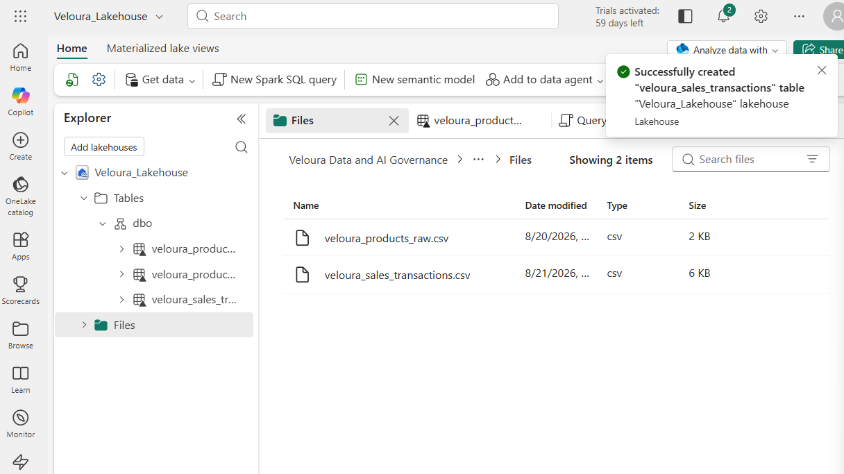Collapse the Tables folder node

84,198
